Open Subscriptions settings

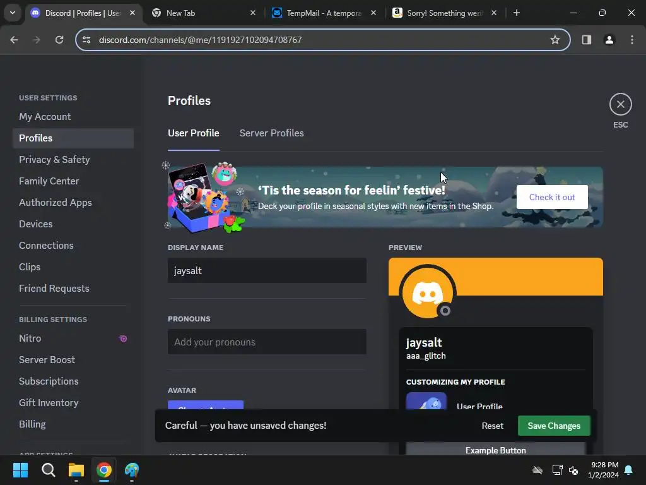tap(73, 381)
